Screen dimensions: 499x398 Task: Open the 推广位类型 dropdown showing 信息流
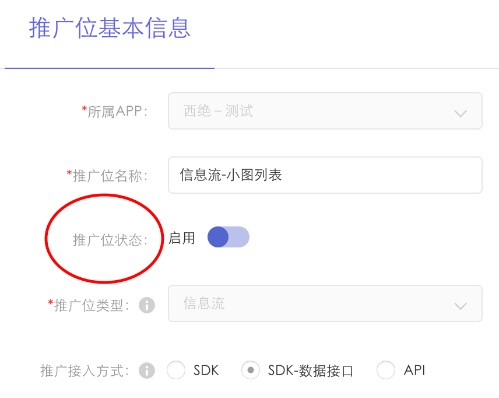click(325, 303)
